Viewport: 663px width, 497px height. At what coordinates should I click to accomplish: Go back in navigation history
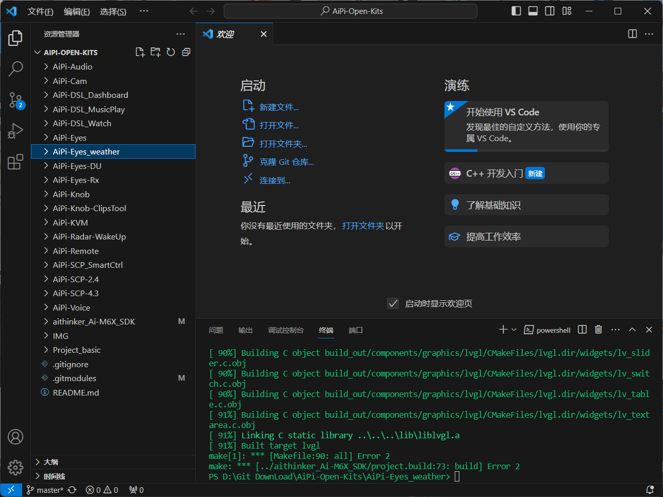(x=194, y=11)
